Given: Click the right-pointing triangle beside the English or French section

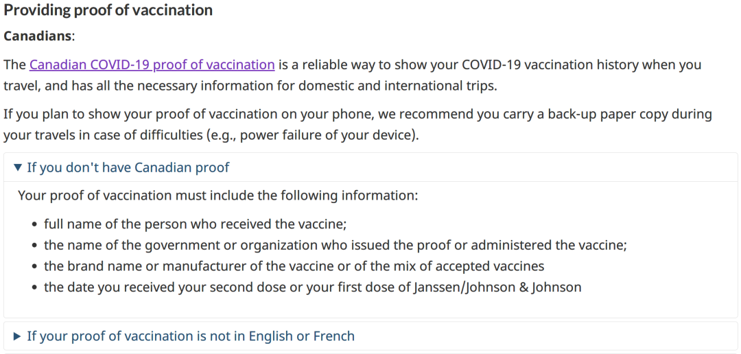Looking at the screenshot, I should coord(17,336).
